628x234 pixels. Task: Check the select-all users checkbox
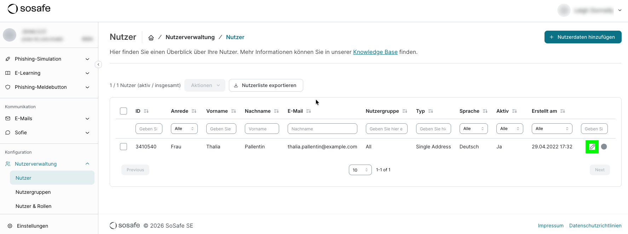(123, 111)
